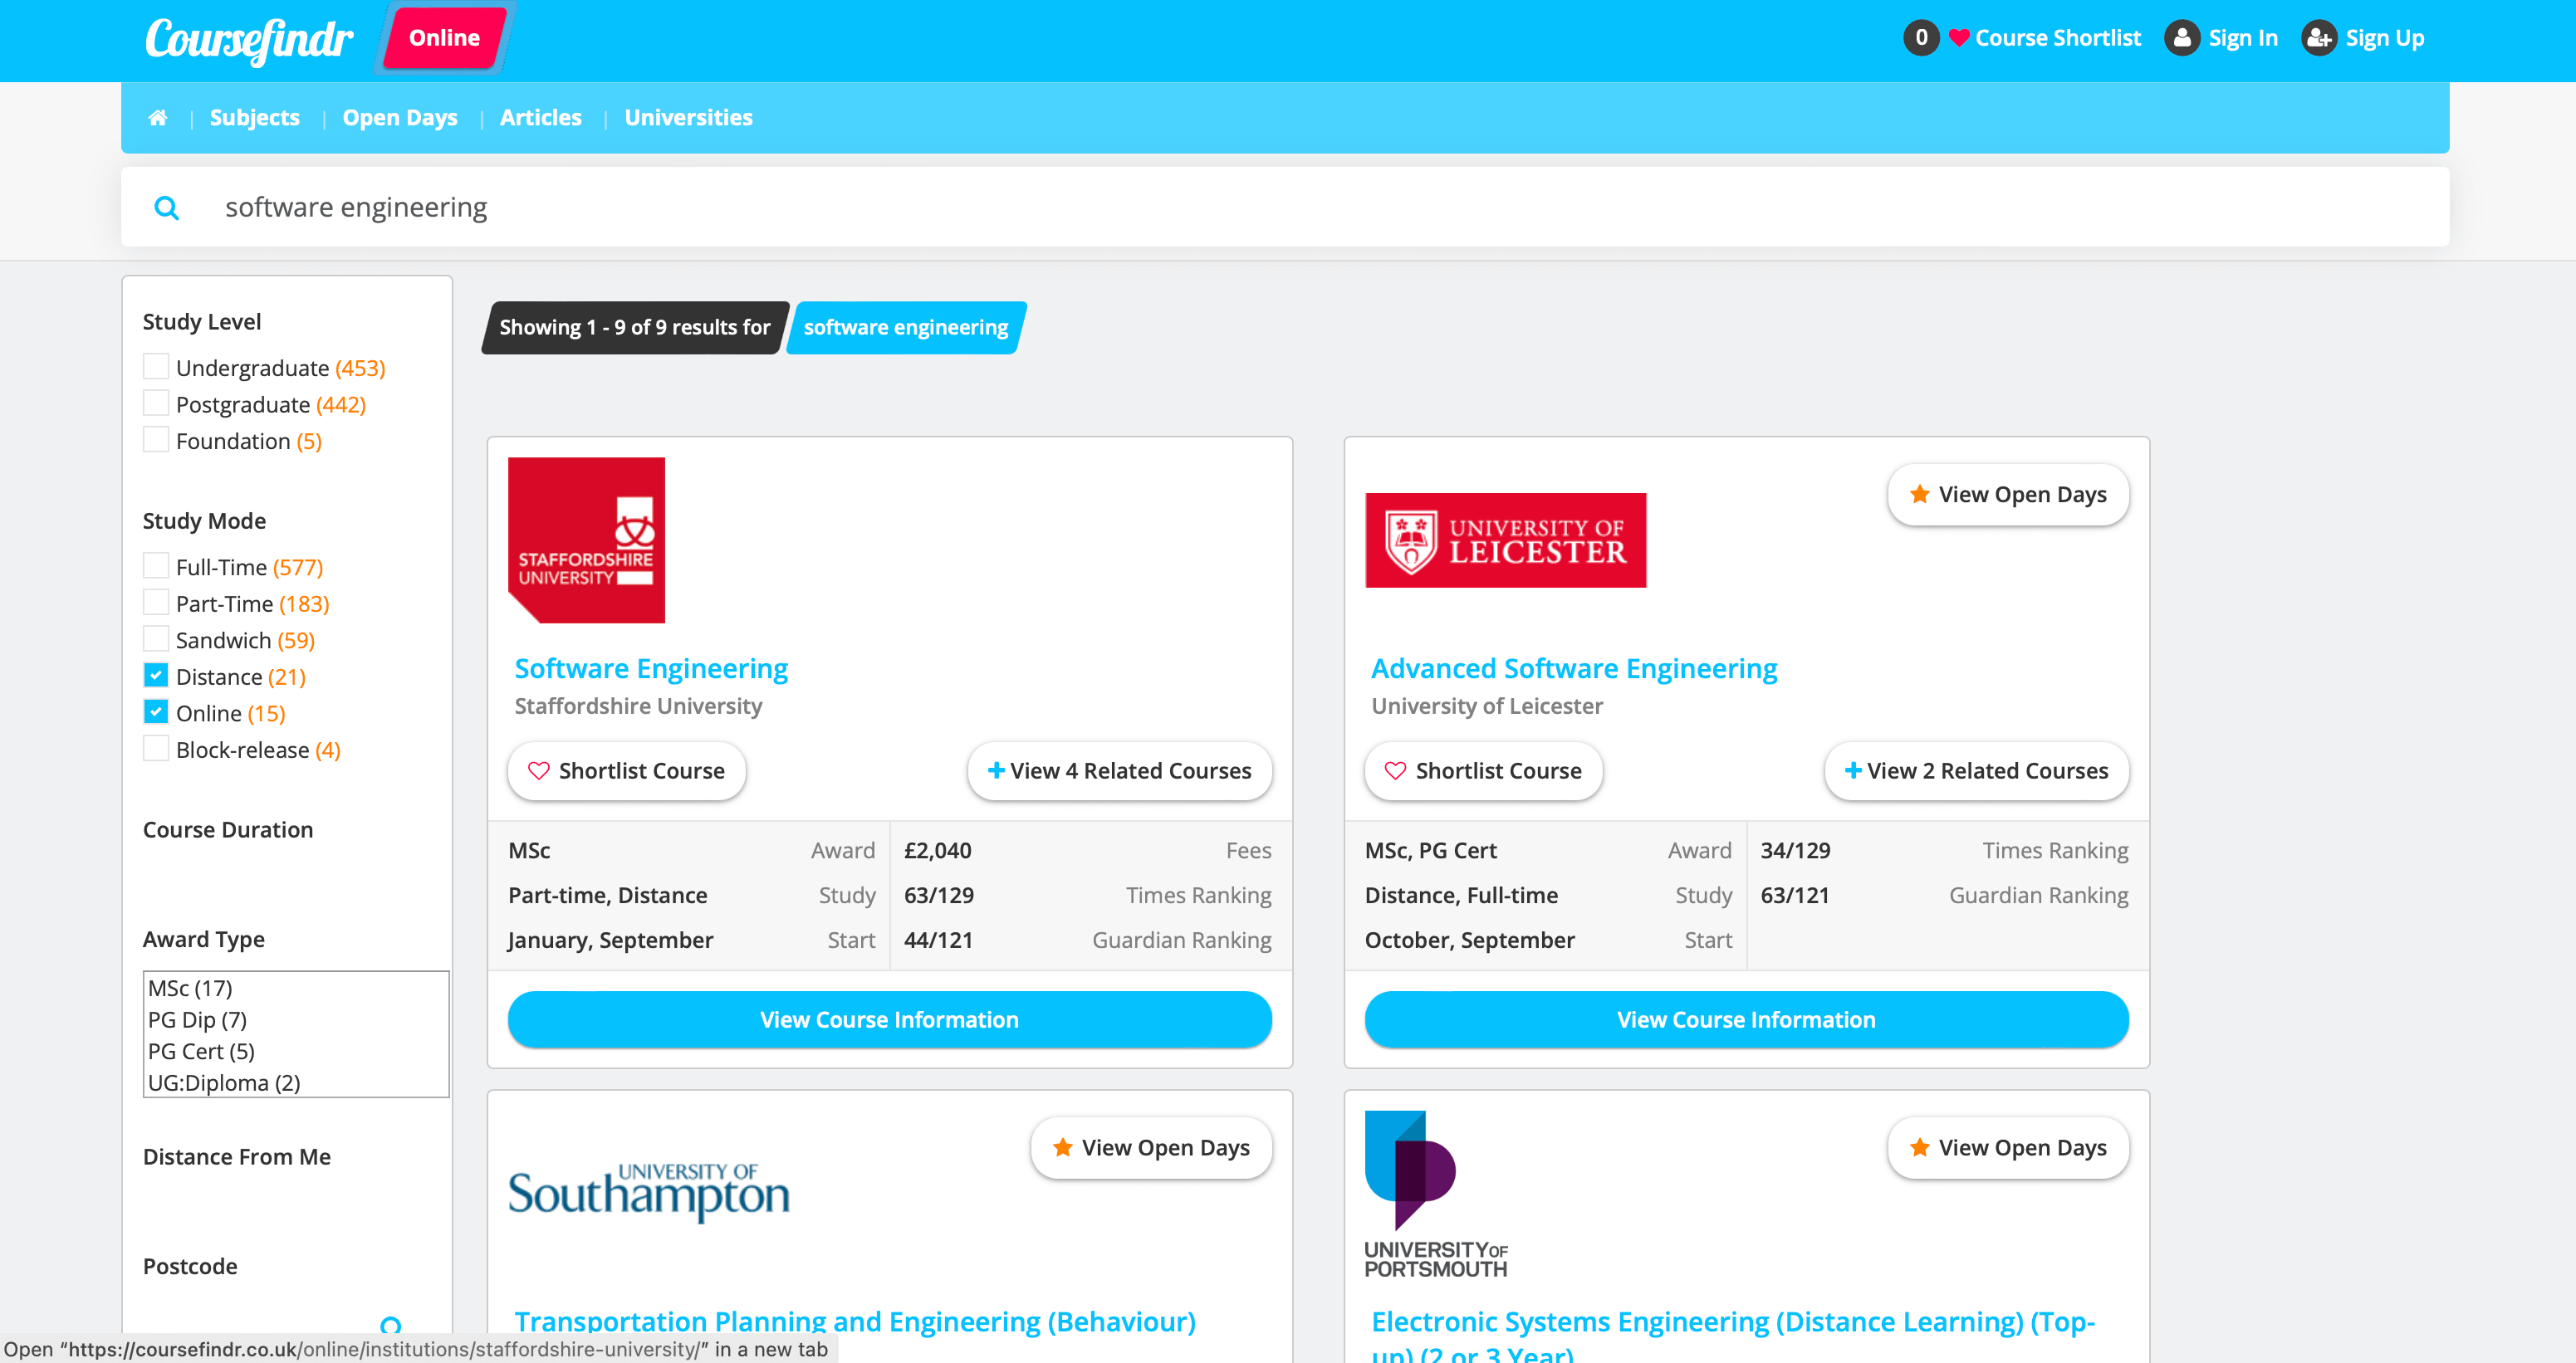
Task: Tick the Foundation (5) checkbox
Action: click(155, 440)
